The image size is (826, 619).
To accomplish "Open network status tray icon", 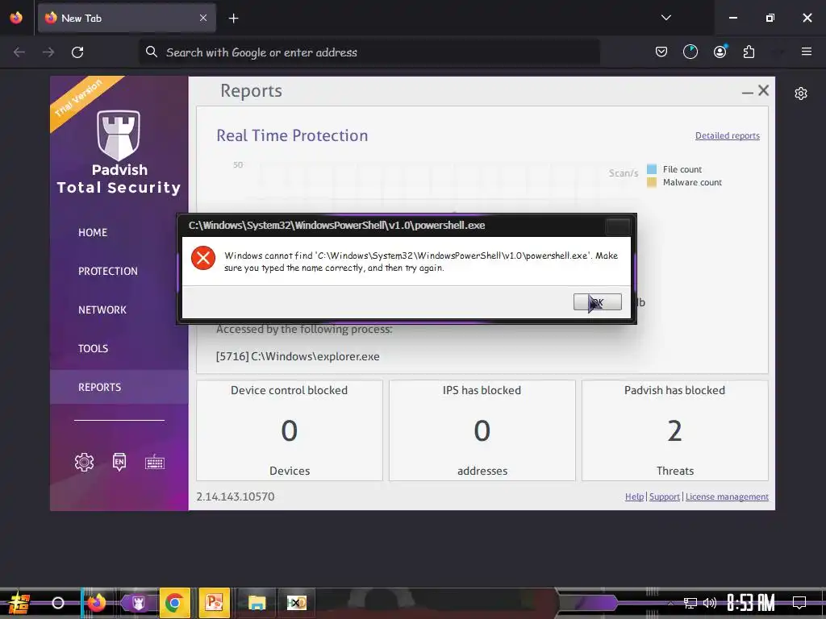I will pos(690,603).
